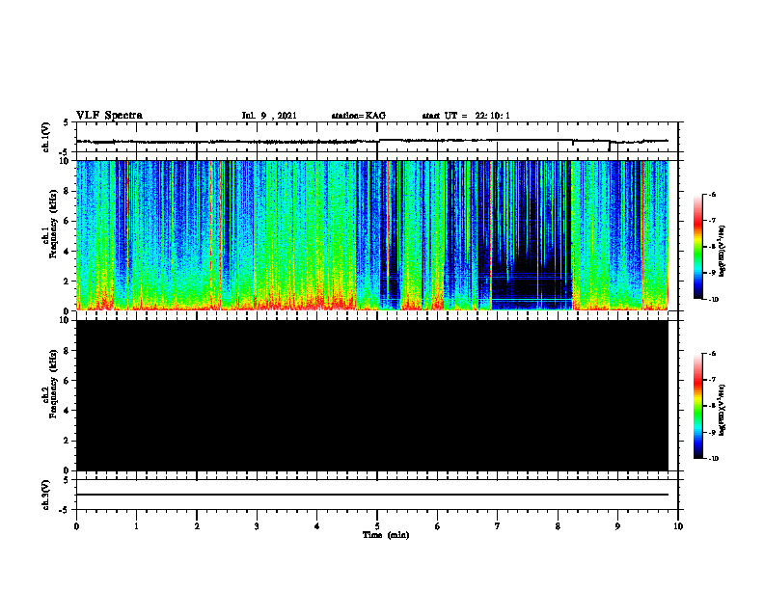
Task: Click the 8 kHz tick label of ch.1 spectrogram
Action: click(68, 191)
